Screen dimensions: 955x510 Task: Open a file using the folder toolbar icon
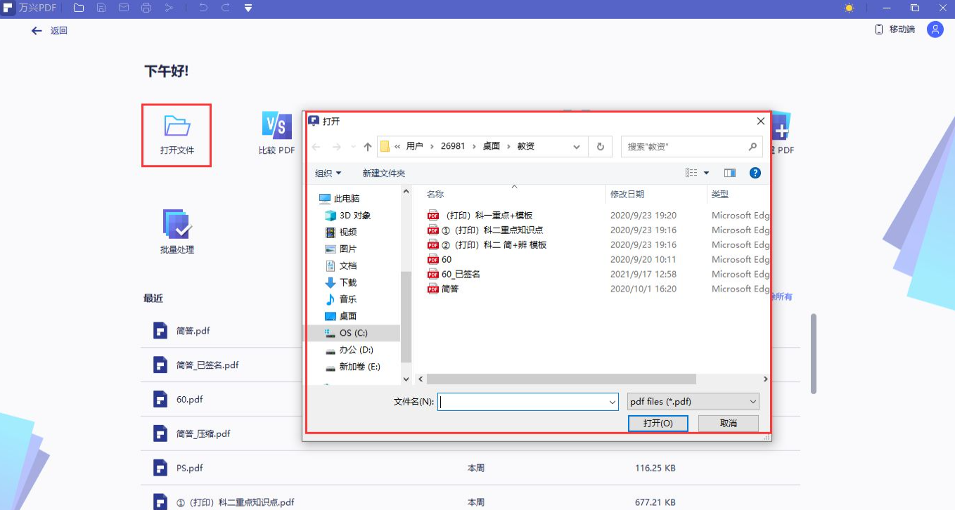[79, 8]
